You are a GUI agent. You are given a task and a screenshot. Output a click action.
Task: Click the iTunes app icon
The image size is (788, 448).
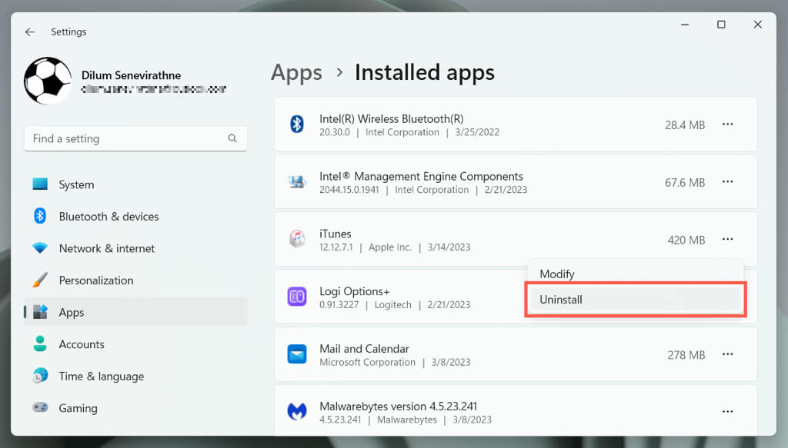pos(297,240)
